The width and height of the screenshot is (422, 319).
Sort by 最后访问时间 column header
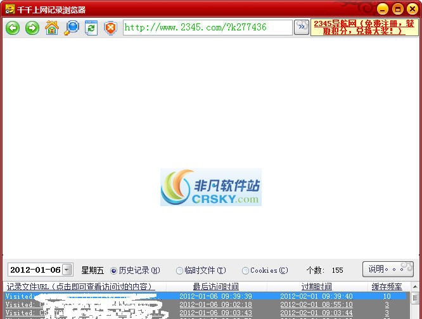pos(216,287)
